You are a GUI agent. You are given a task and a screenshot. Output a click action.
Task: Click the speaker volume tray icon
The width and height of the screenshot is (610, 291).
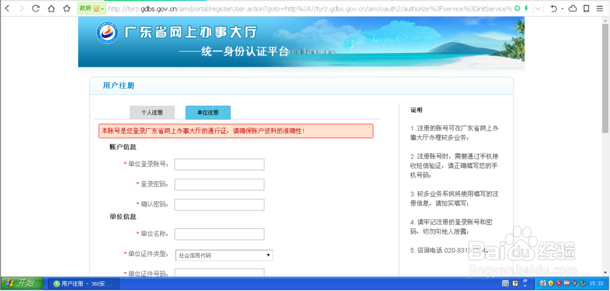pyautogui.click(x=575, y=284)
